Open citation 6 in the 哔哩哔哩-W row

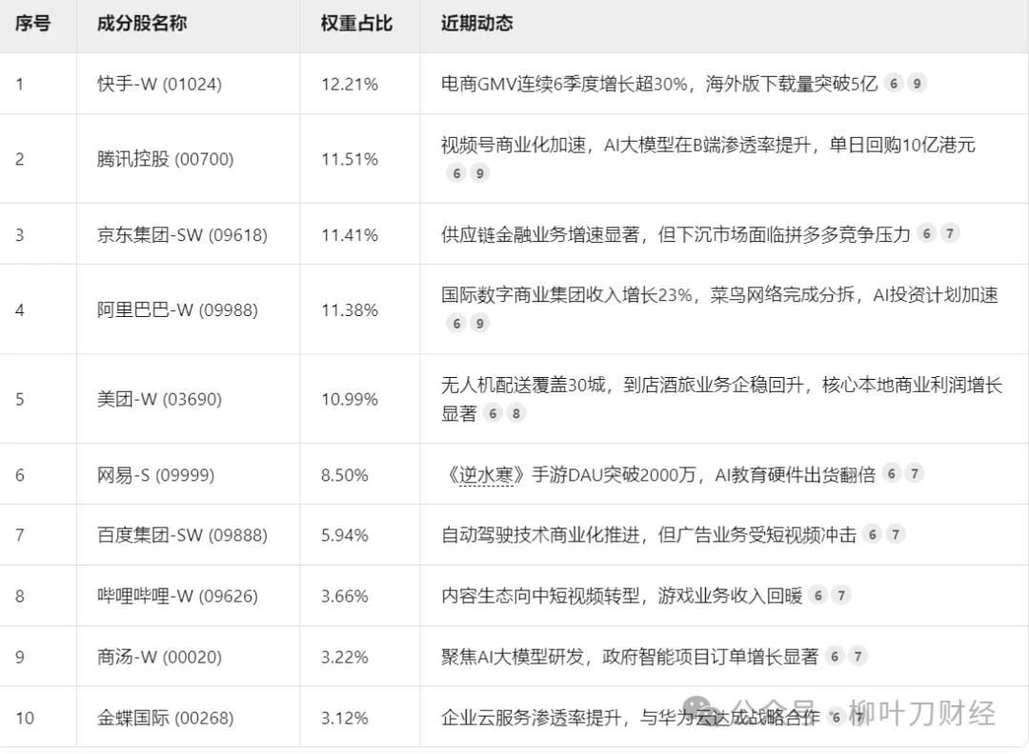click(x=817, y=595)
